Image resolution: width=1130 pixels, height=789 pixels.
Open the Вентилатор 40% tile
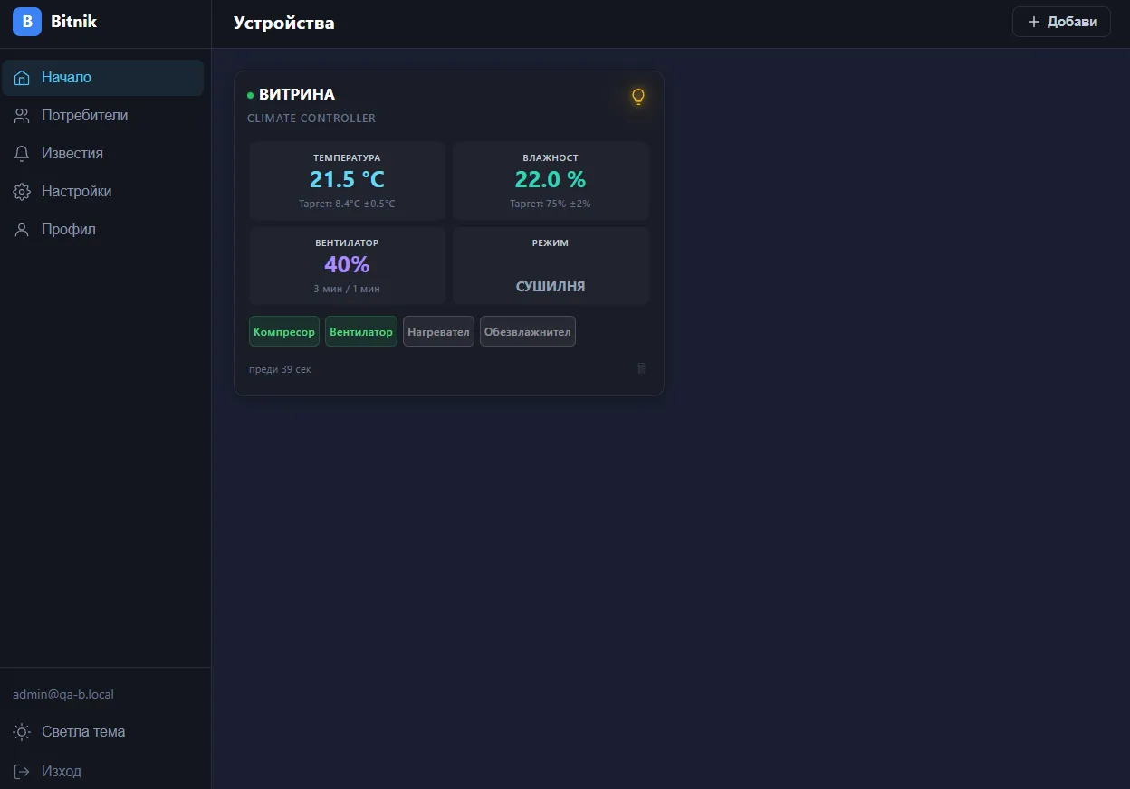(x=347, y=266)
